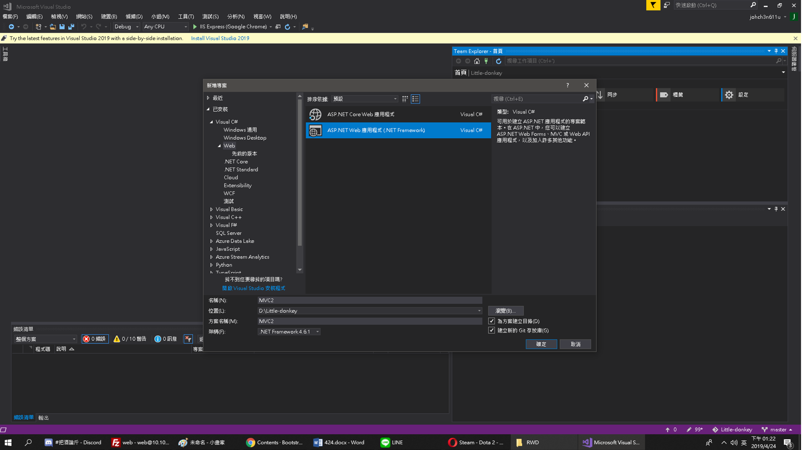Click the Save All icon
The height and width of the screenshot is (450, 802).
pos(71,27)
